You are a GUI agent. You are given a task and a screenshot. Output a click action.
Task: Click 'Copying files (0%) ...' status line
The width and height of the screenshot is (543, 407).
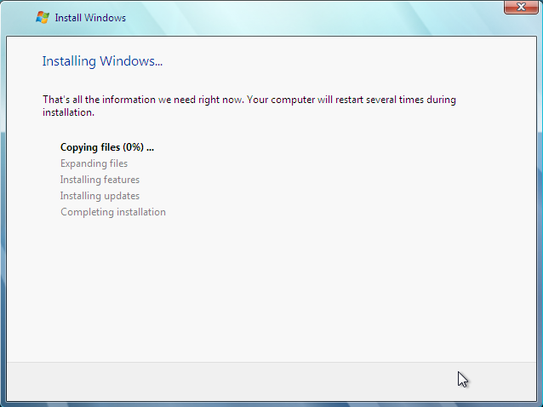coord(107,147)
